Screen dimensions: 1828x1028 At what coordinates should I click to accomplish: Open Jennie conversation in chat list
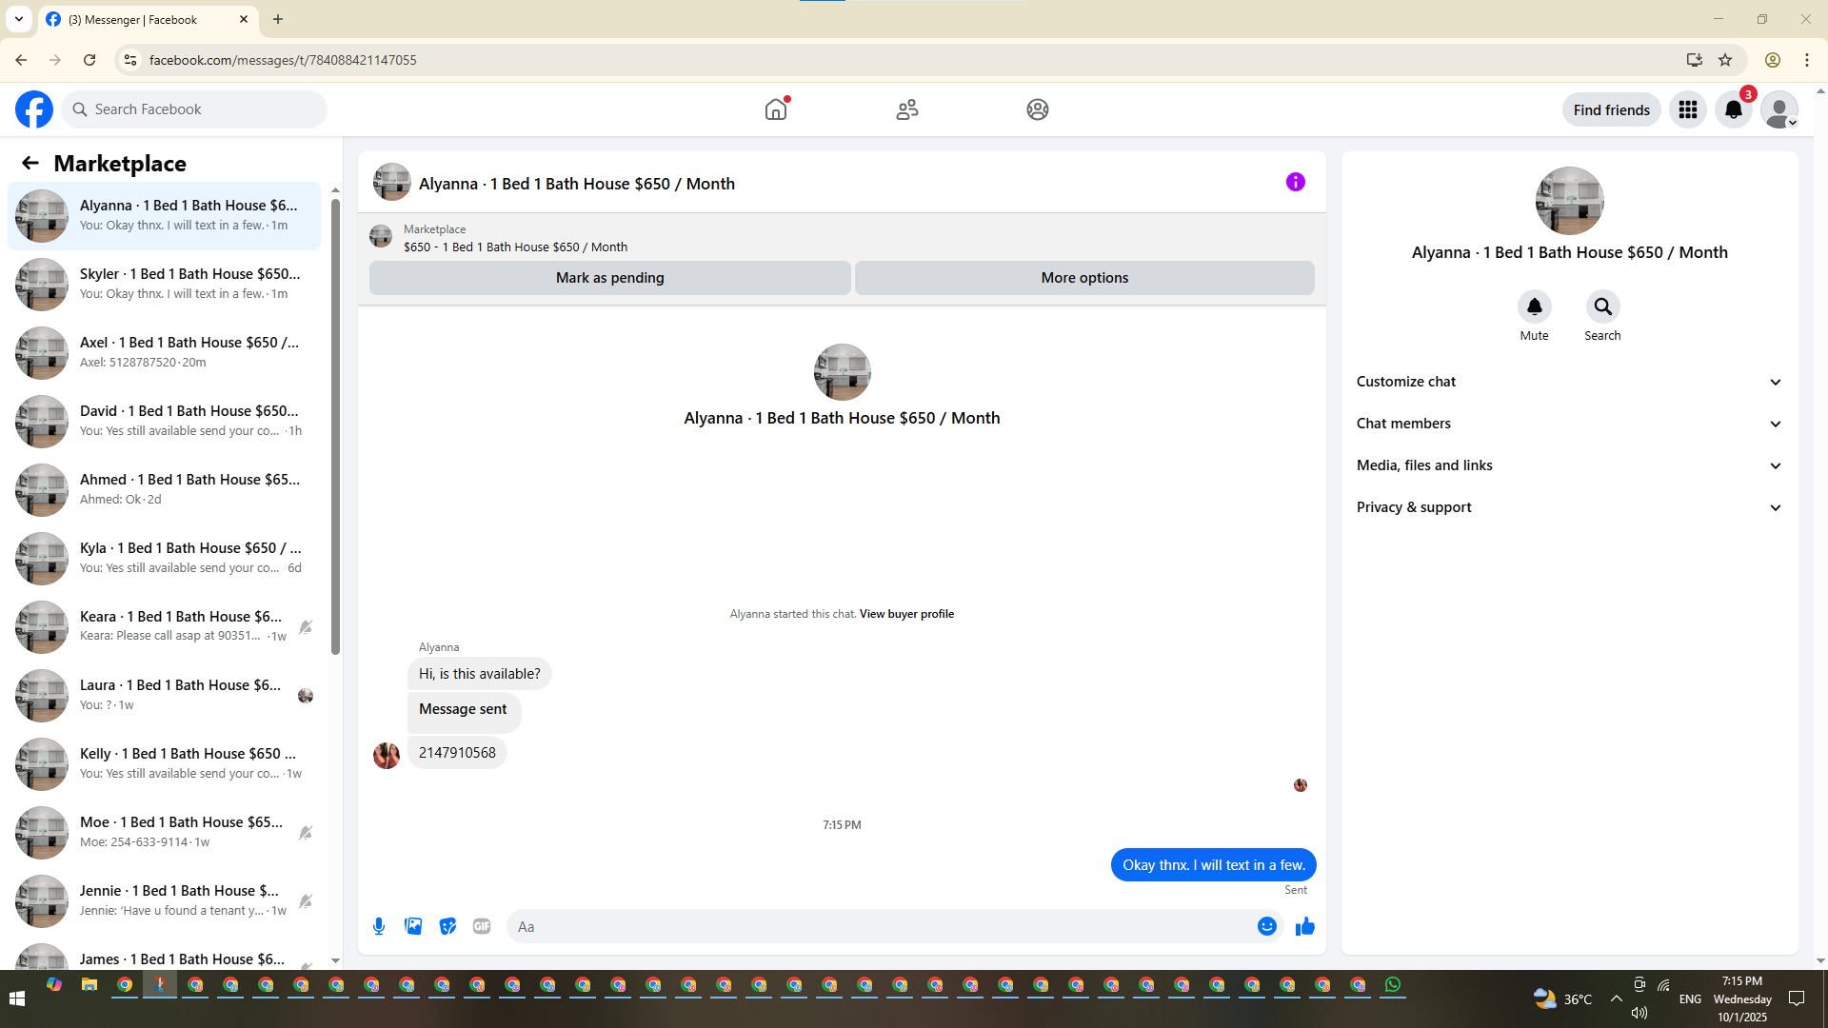[165, 901]
